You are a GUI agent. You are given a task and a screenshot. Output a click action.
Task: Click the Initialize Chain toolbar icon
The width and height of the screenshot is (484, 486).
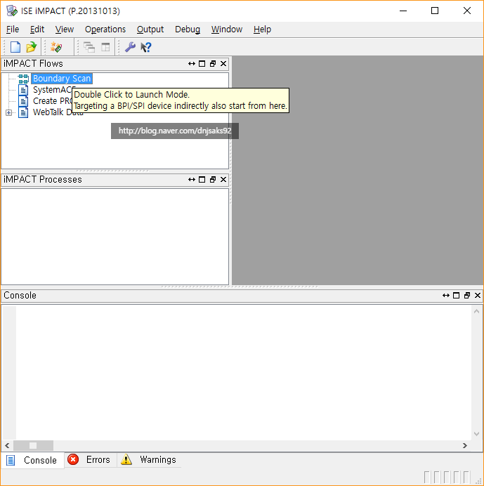(56, 47)
